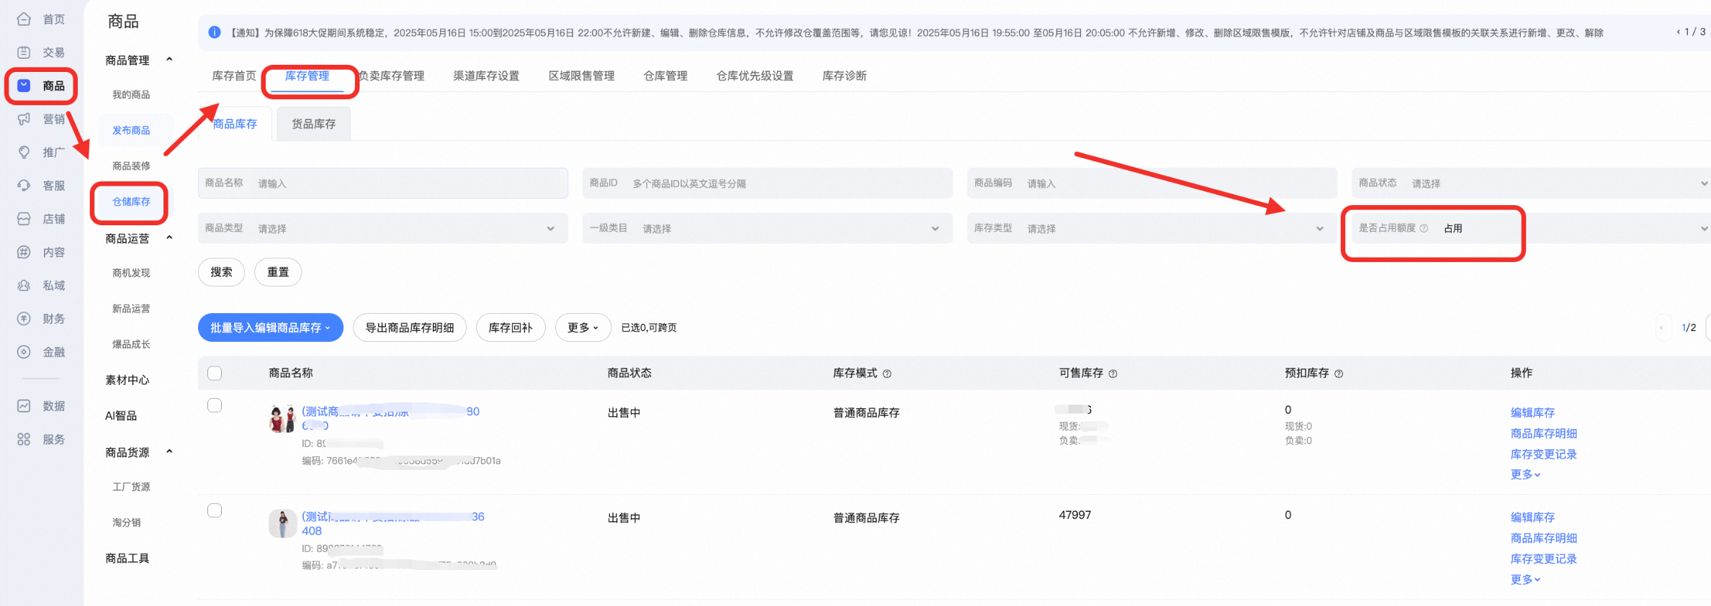Click first product's thumbnail image
1711x606 pixels.
pyautogui.click(x=282, y=419)
